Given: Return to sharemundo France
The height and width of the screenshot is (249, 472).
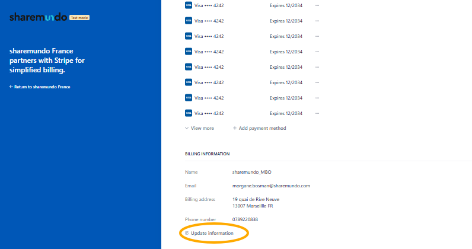Looking at the screenshot, I should 40,87.
